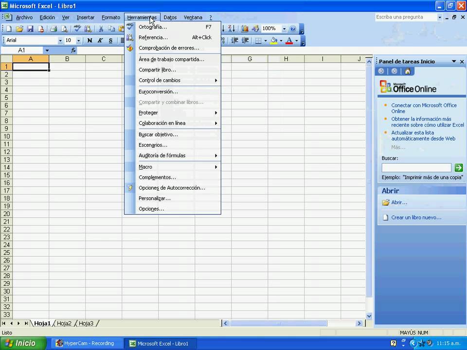The image size is (467, 350).
Task: Go forward in the task pane
Action: (395, 71)
